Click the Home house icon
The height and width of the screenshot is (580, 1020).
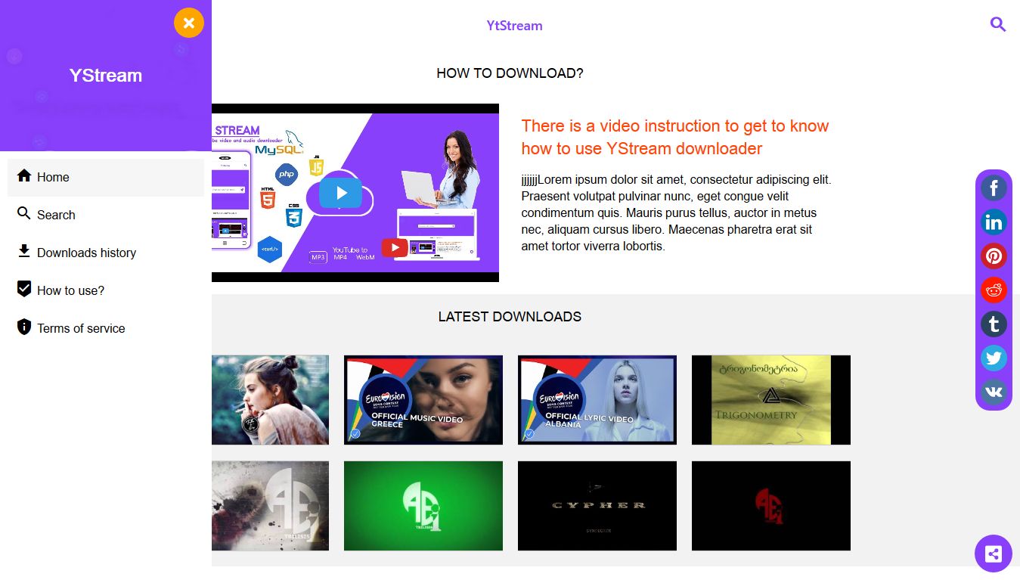point(24,176)
